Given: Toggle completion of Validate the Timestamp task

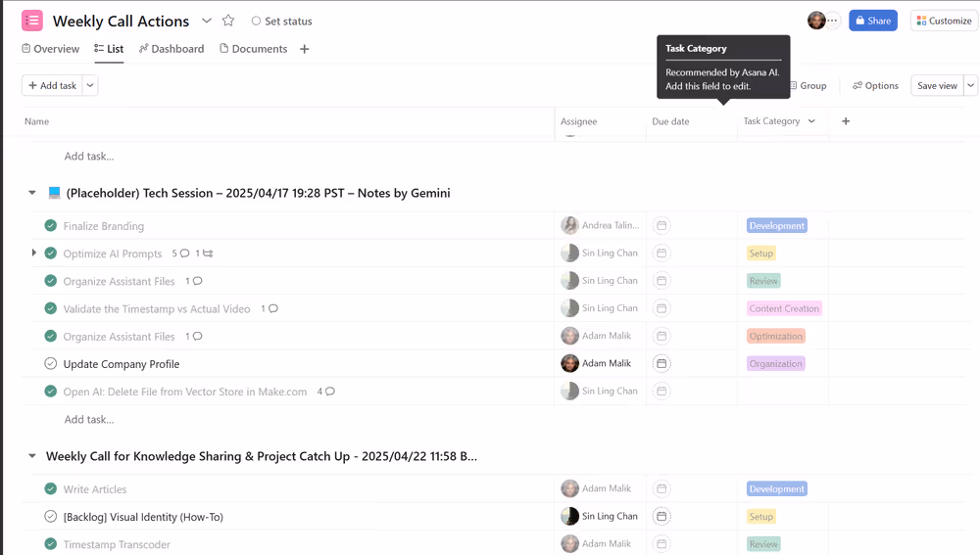Looking at the screenshot, I should pos(51,308).
